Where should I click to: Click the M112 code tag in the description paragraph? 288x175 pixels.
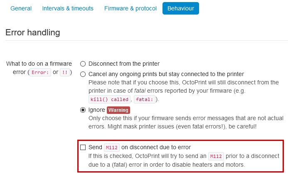[216, 156]
